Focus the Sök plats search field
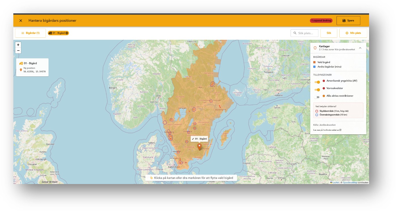Image resolution: width=396 pixels, height=211 pixels. pyautogui.click(x=304, y=33)
